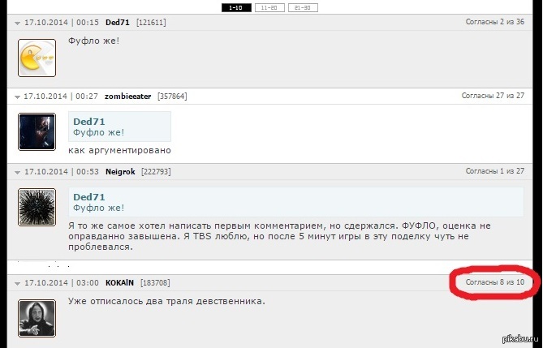Collapse Neigrok's comment with the arrow

pyautogui.click(x=18, y=172)
